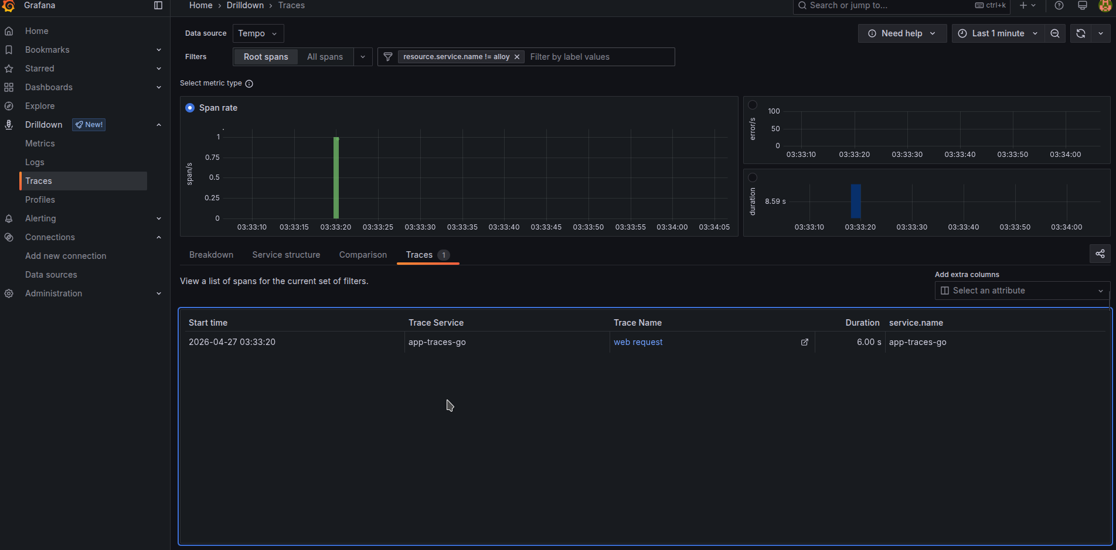Select the duration metric radio button
Image resolution: width=1116 pixels, height=550 pixels.
point(753,177)
